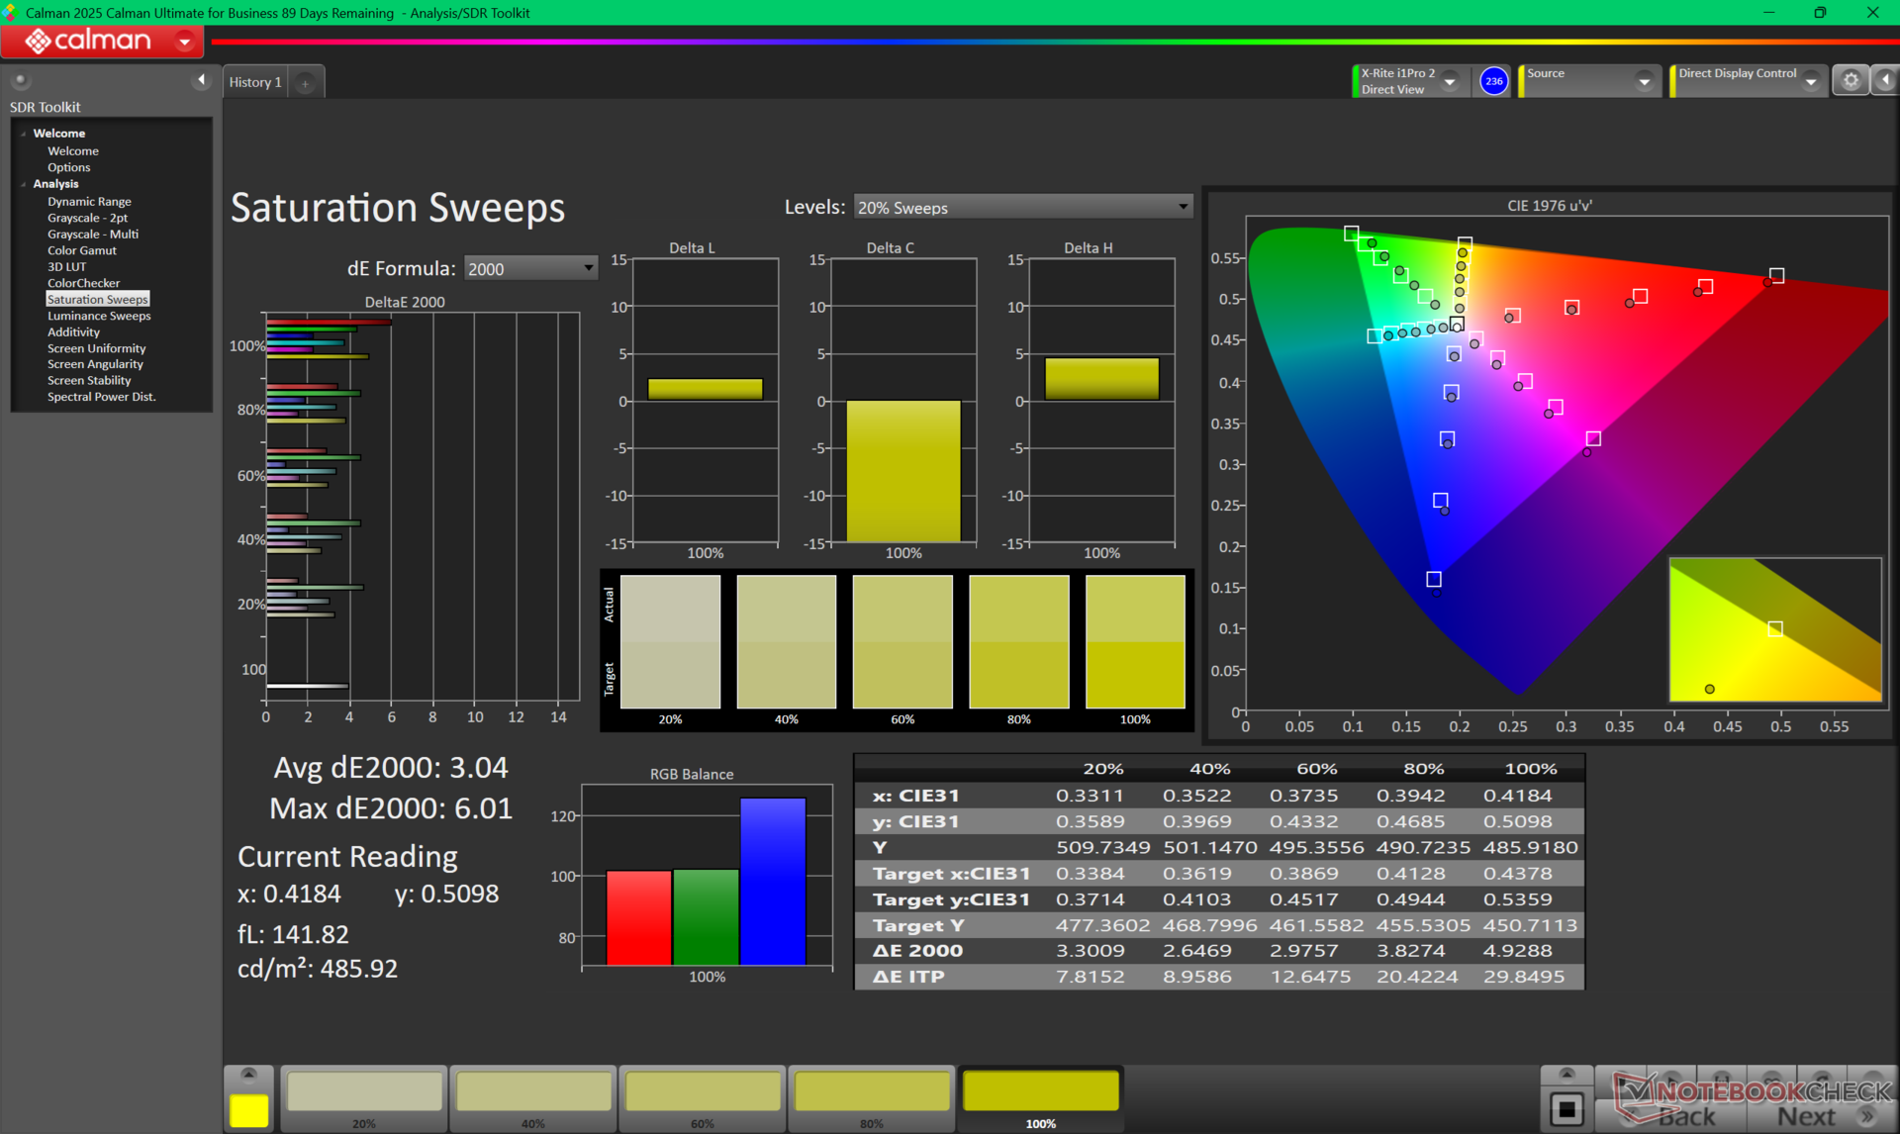
Task: Add a new history tab with plus
Action: pyautogui.click(x=306, y=83)
